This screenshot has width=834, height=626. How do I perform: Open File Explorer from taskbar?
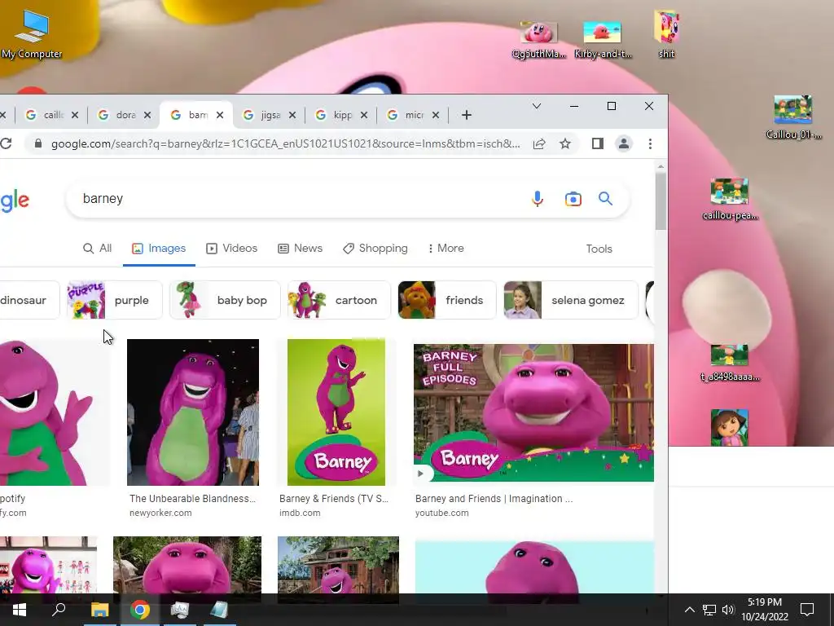[99, 610]
